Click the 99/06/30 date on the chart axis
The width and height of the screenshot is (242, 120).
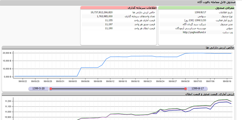pyautogui.click(x=185, y=81)
